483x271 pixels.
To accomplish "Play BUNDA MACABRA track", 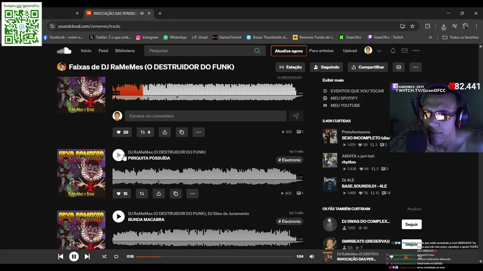I will (118, 216).
